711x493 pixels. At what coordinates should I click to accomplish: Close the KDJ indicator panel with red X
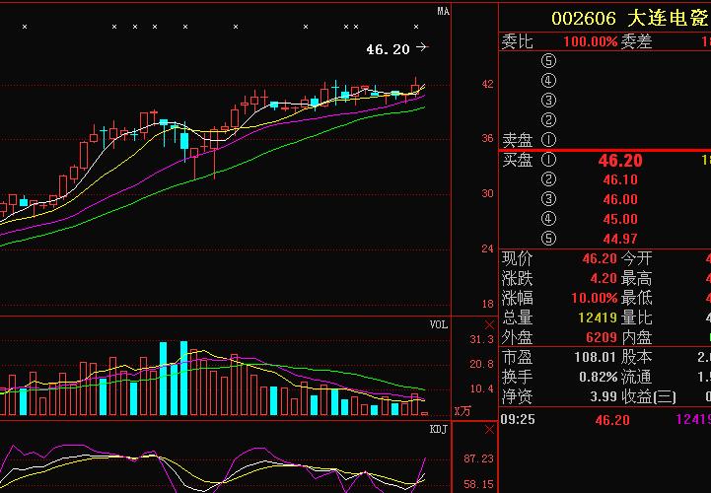pyautogui.click(x=489, y=430)
